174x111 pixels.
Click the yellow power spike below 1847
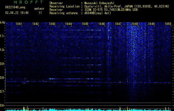tap(120, 109)
